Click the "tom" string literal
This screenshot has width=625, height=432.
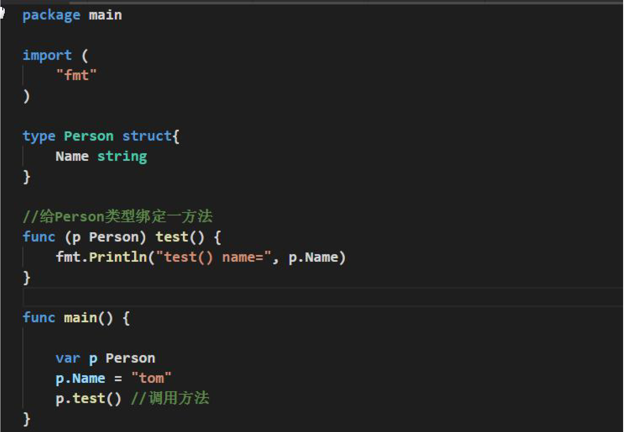(x=151, y=378)
